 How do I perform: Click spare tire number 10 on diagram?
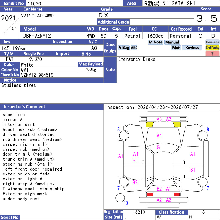126,203
